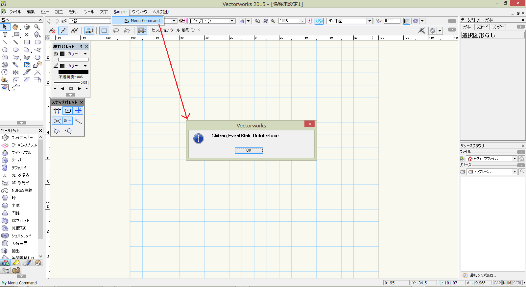The height and width of the screenshot is (287, 526).
Task: Click the Home icon in Resource Browser
Action: pyautogui.click(x=522, y=159)
